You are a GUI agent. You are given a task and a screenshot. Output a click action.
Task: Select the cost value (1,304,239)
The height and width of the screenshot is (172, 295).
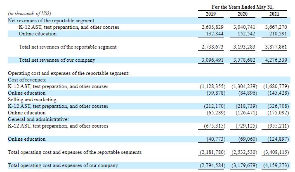(244, 86)
